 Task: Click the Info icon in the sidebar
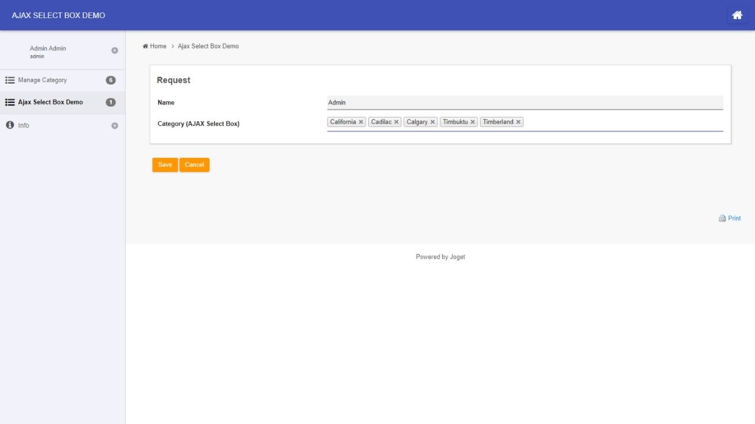click(9, 125)
